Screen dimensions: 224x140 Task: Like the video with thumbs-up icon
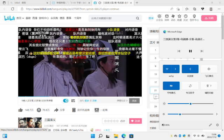click(21, 110)
